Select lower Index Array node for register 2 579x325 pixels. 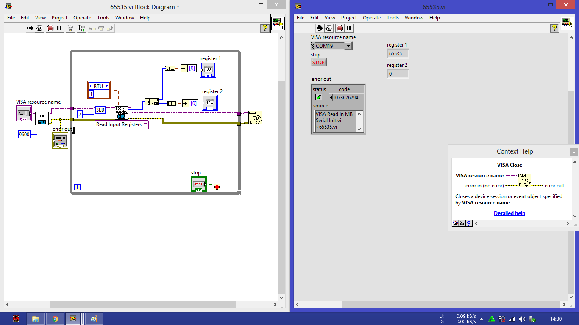(190, 103)
